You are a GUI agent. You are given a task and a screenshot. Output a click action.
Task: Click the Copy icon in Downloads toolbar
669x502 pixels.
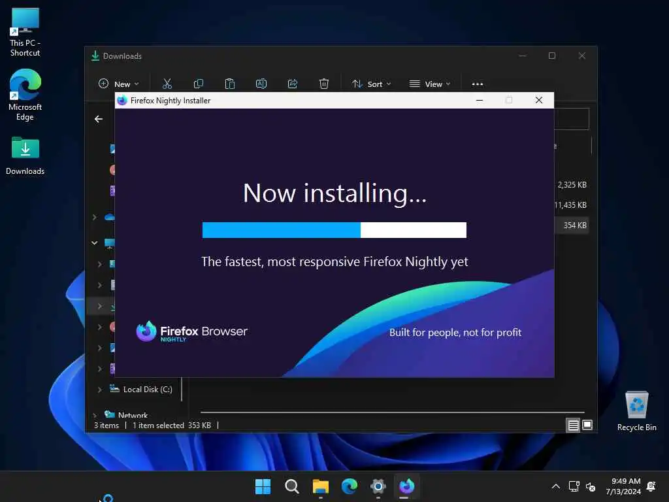[x=199, y=84]
